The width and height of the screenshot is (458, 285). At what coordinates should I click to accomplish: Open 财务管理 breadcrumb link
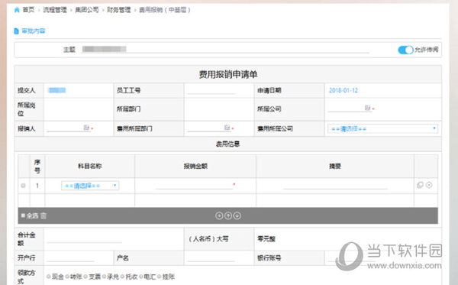click(118, 10)
